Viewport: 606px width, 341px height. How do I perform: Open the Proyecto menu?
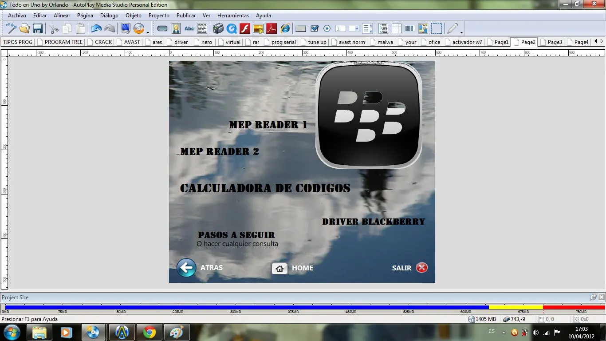pos(159,16)
